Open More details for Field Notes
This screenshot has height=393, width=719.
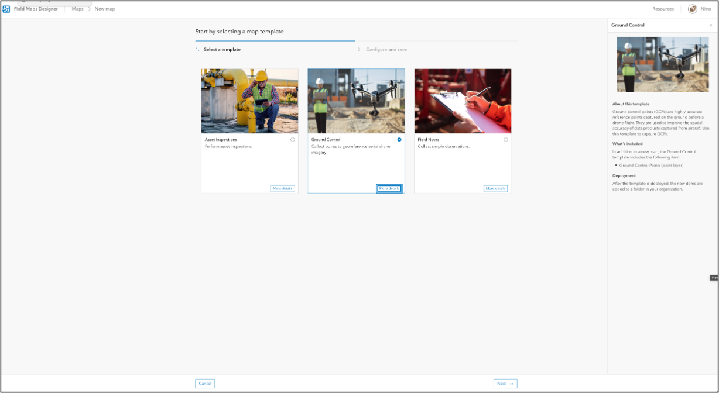click(x=496, y=188)
